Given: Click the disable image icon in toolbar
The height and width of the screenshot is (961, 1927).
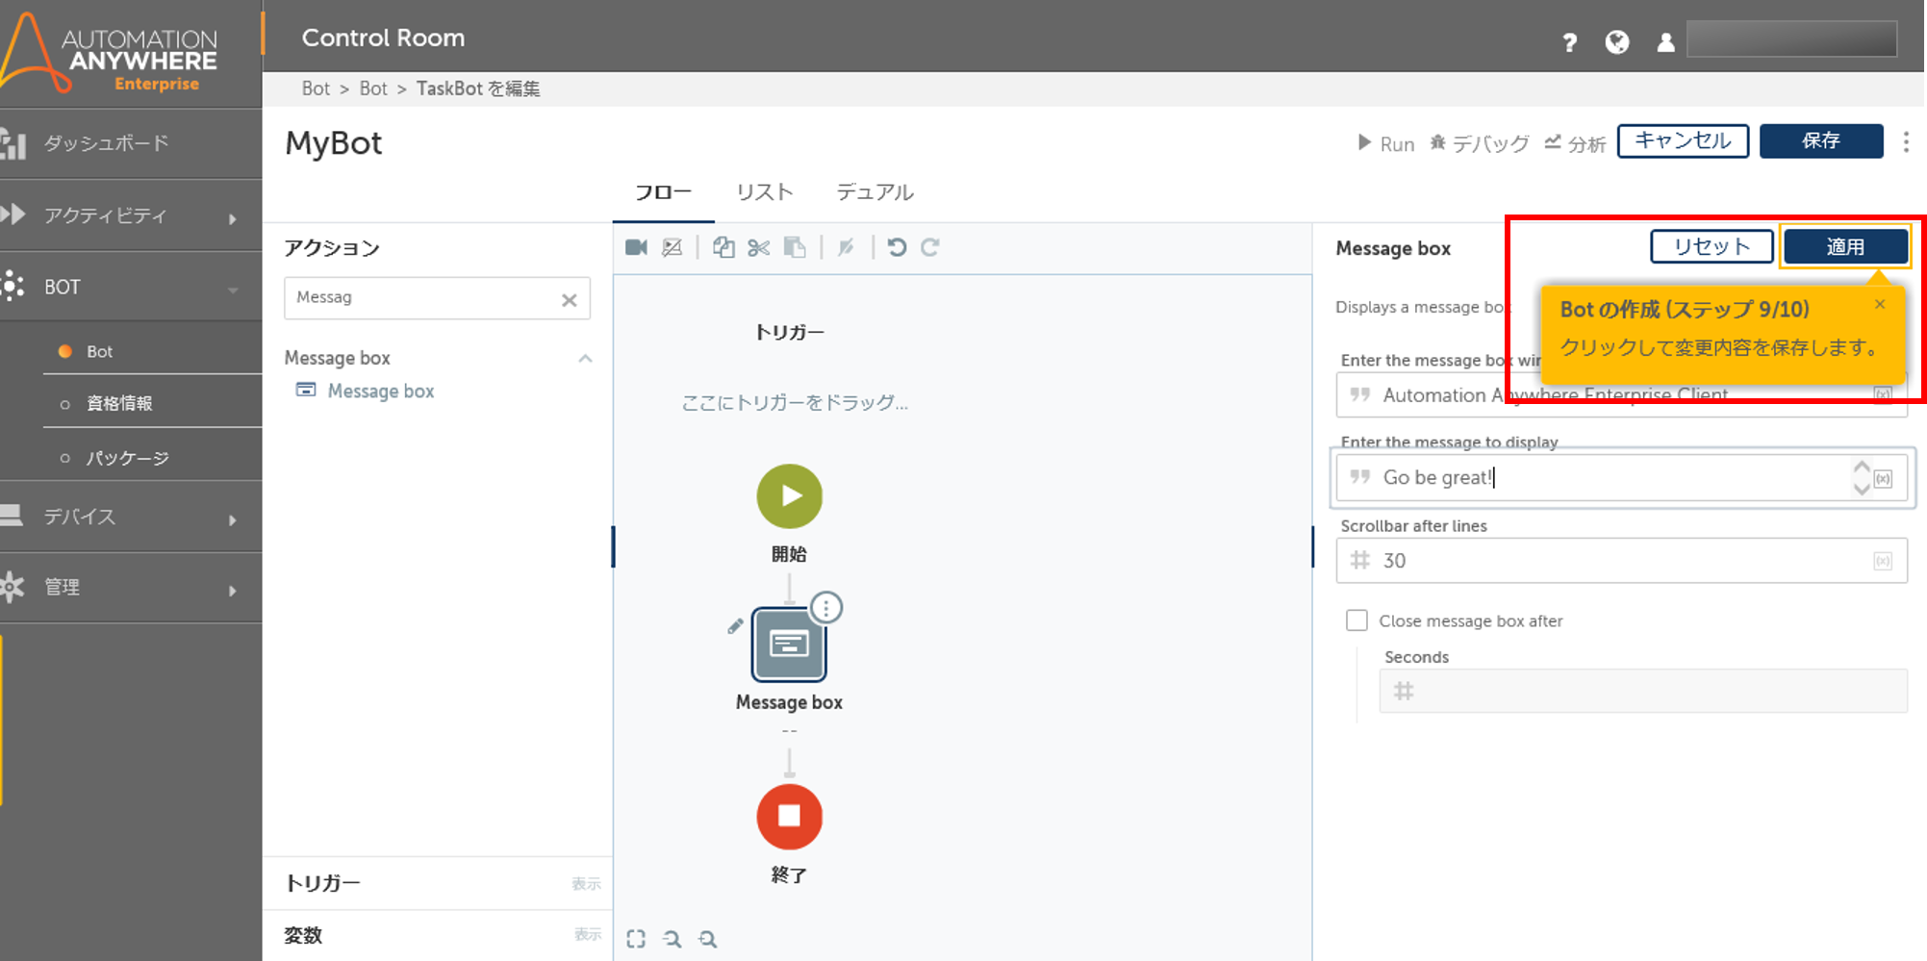Looking at the screenshot, I should (672, 247).
